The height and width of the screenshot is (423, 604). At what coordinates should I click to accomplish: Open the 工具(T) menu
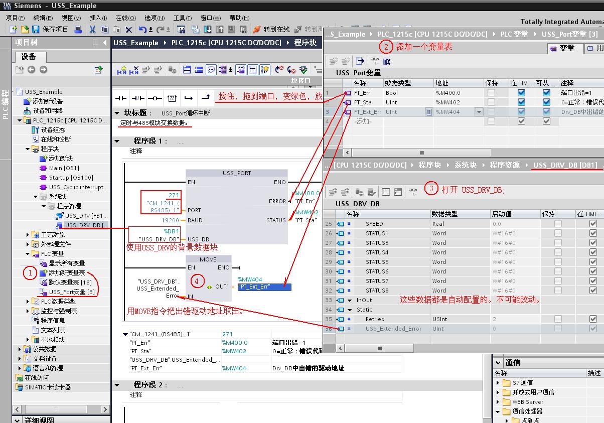point(182,18)
